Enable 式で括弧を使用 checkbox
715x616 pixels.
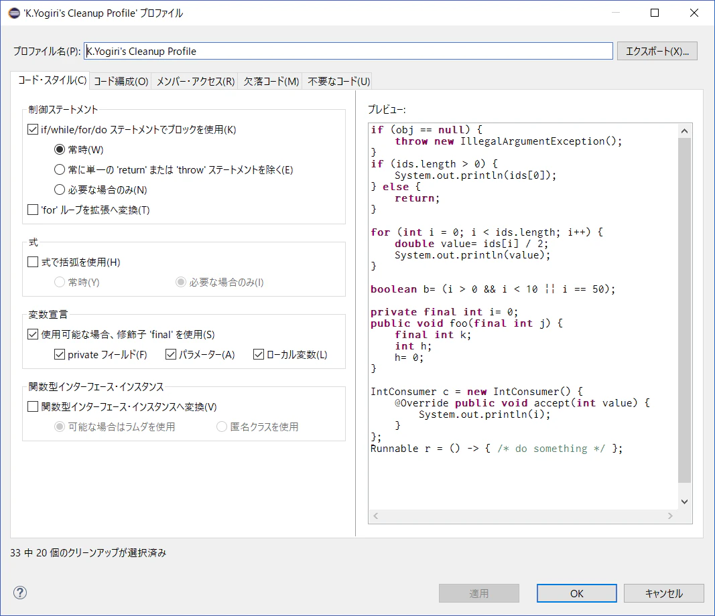(33, 262)
